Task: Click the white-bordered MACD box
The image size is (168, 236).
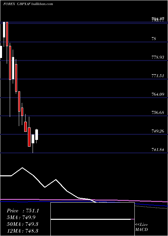Action: pyautogui.click(x=92, y=219)
